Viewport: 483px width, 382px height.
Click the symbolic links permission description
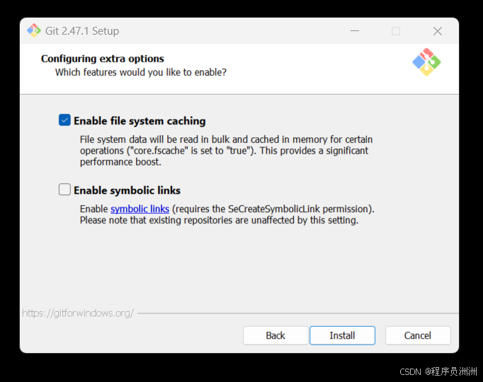(227, 214)
